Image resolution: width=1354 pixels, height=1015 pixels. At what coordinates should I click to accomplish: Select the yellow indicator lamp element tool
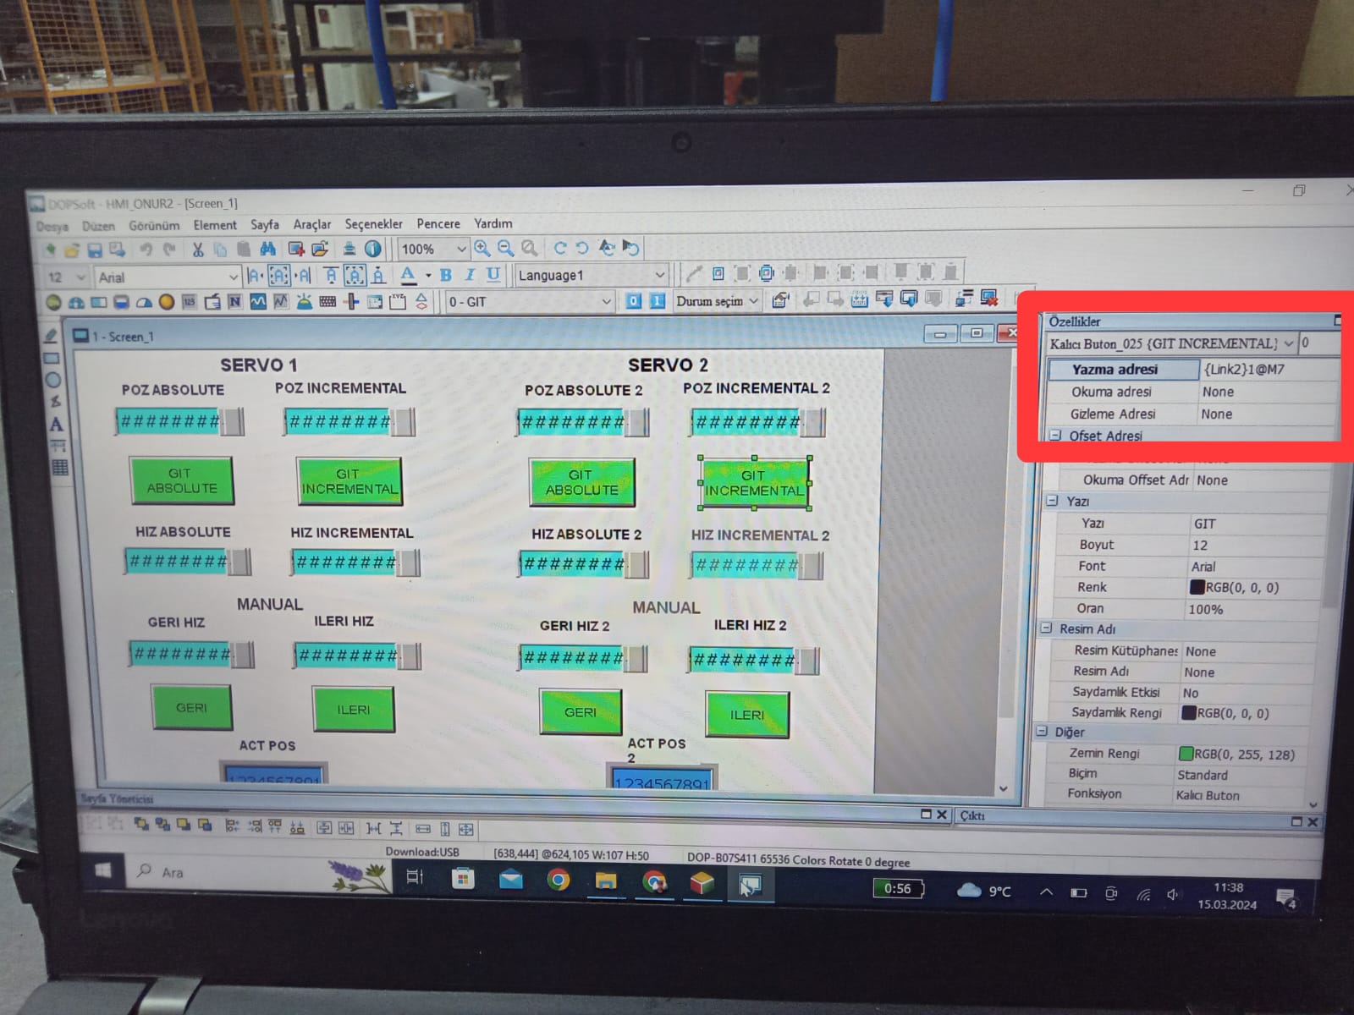click(167, 302)
